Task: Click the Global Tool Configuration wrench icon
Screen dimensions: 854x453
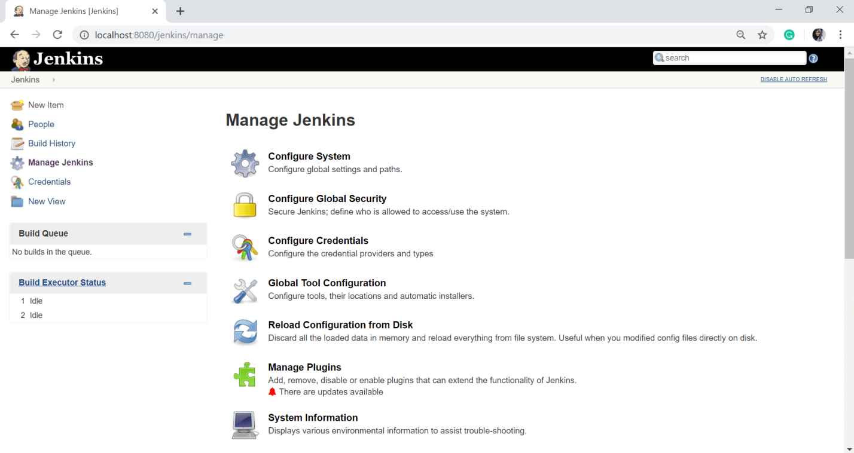Action: (245, 290)
